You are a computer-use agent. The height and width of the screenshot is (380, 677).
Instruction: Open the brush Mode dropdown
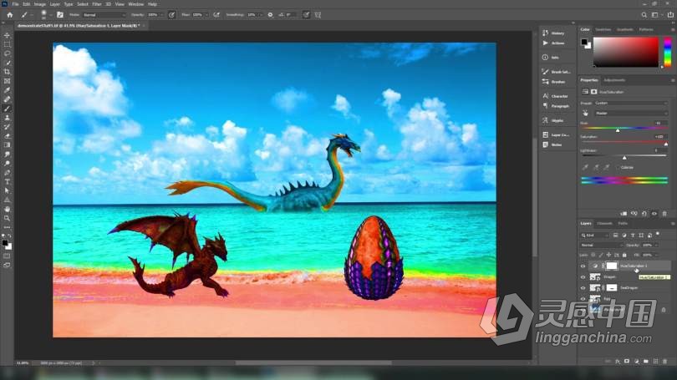(104, 15)
